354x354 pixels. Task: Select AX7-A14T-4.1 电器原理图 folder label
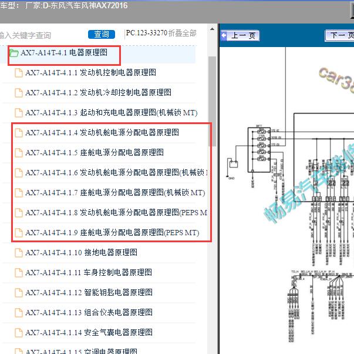tap(64, 53)
